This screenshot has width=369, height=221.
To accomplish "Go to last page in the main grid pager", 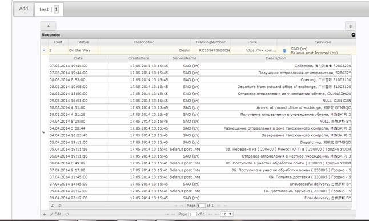I will [x=216, y=214].
